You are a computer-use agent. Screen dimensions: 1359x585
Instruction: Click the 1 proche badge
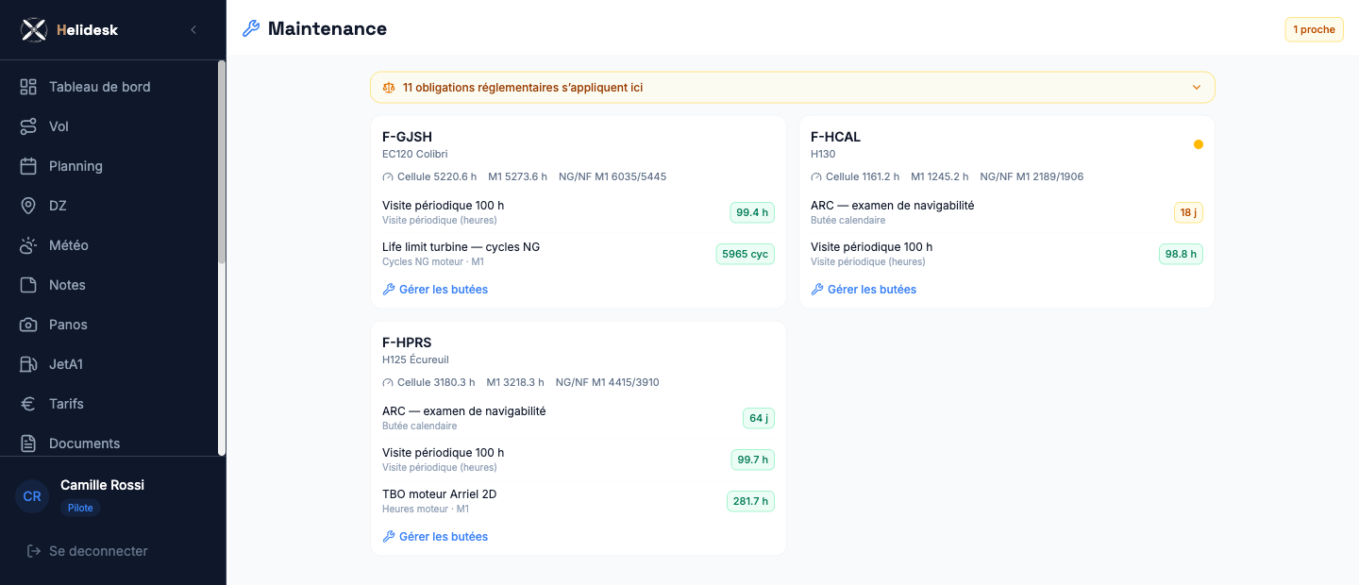pos(1314,30)
